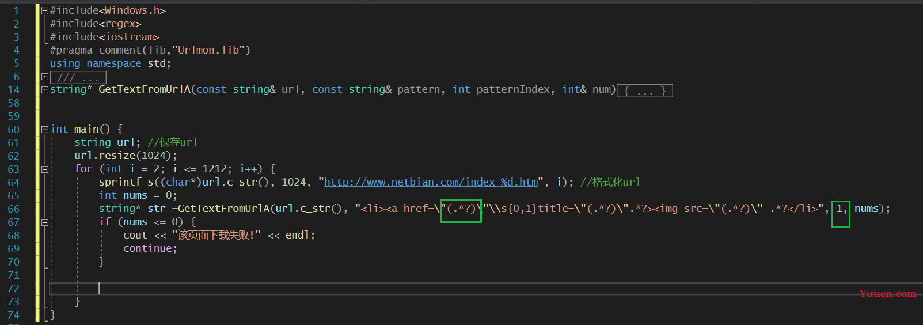Viewport: 923px width, 325px height.
Task: Collapse the if (nums <= 0) block
Action: pyautogui.click(x=45, y=222)
